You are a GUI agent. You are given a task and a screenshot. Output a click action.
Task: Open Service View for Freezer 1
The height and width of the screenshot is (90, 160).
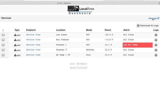click(x=33, y=45)
